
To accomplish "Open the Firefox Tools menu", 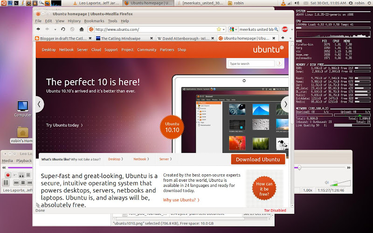I will pyautogui.click(x=112, y=21).
